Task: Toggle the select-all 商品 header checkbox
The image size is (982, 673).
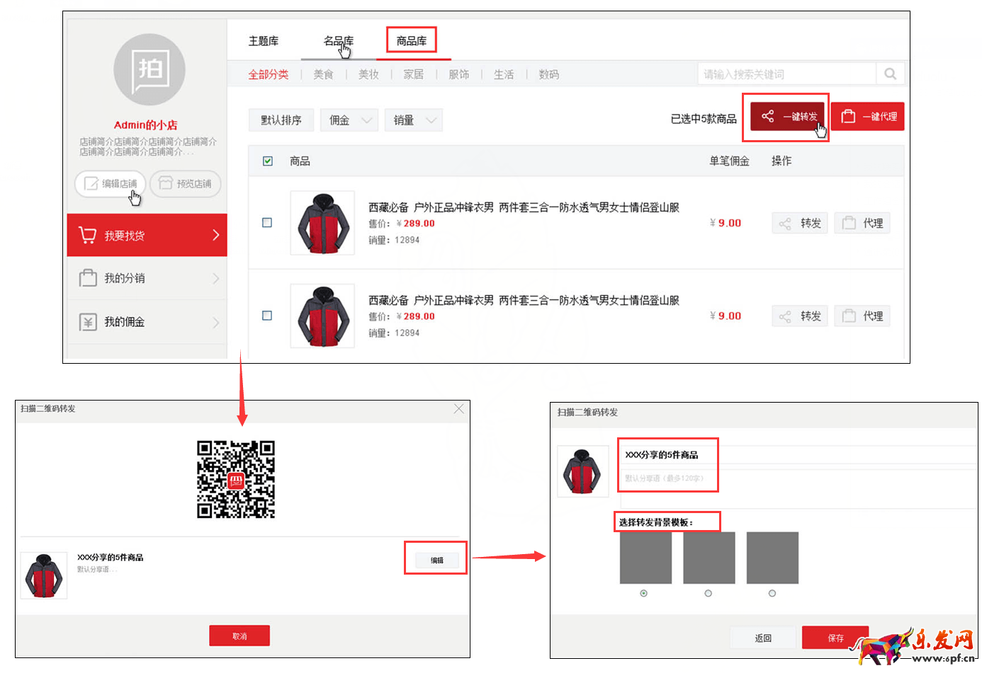Action: point(268,161)
